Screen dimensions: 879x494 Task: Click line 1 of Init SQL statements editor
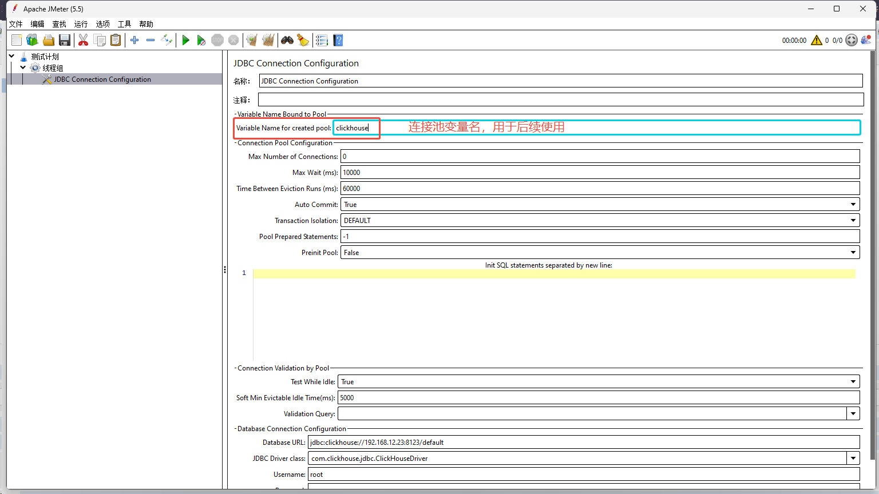point(554,274)
